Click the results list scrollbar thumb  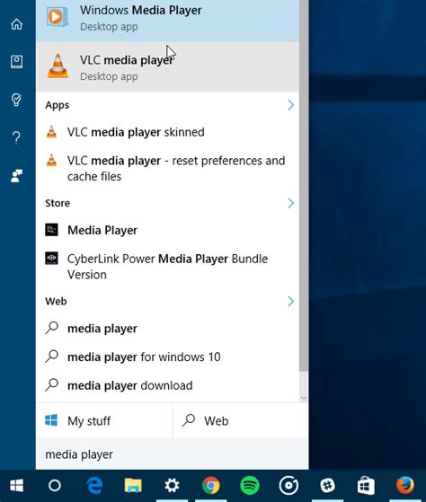click(x=304, y=186)
